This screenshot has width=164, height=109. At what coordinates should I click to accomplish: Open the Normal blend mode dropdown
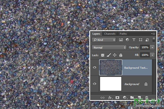point(109,47)
